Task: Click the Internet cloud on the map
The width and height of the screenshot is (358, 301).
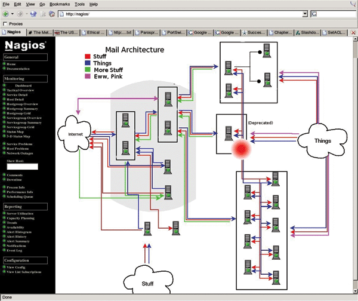Action: click(x=75, y=136)
